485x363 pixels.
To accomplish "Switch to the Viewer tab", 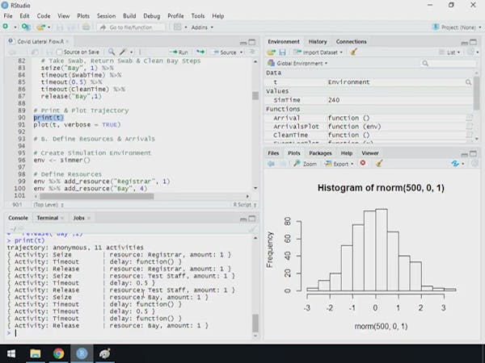I will (x=370, y=153).
